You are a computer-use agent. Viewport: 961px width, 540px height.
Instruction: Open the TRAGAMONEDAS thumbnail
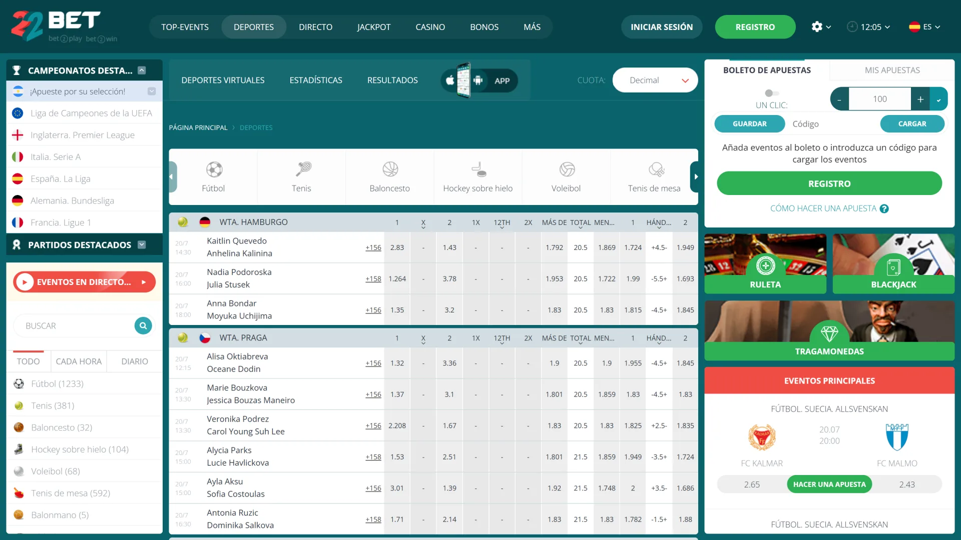pyautogui.click(x=829, y=330)
